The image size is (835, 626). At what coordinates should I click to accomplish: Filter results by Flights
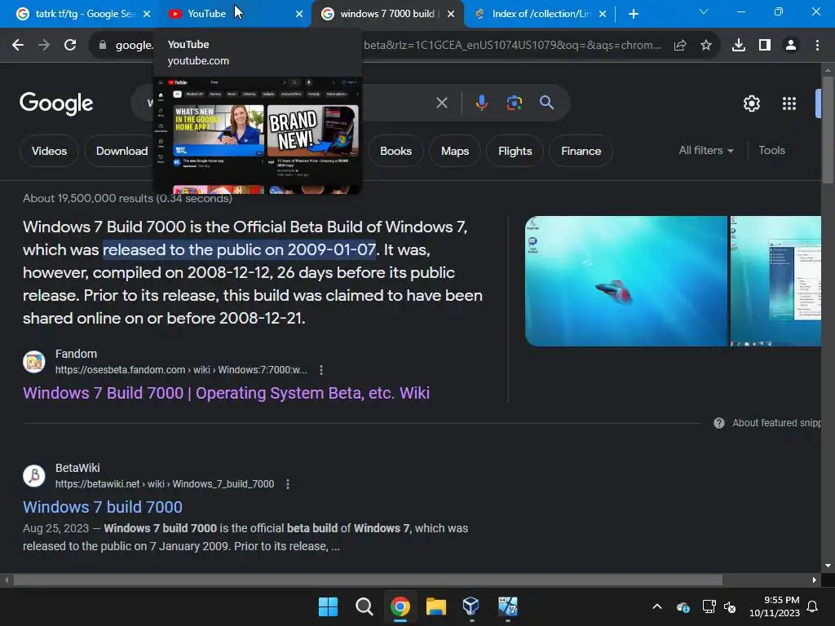[x=515, y=151]
